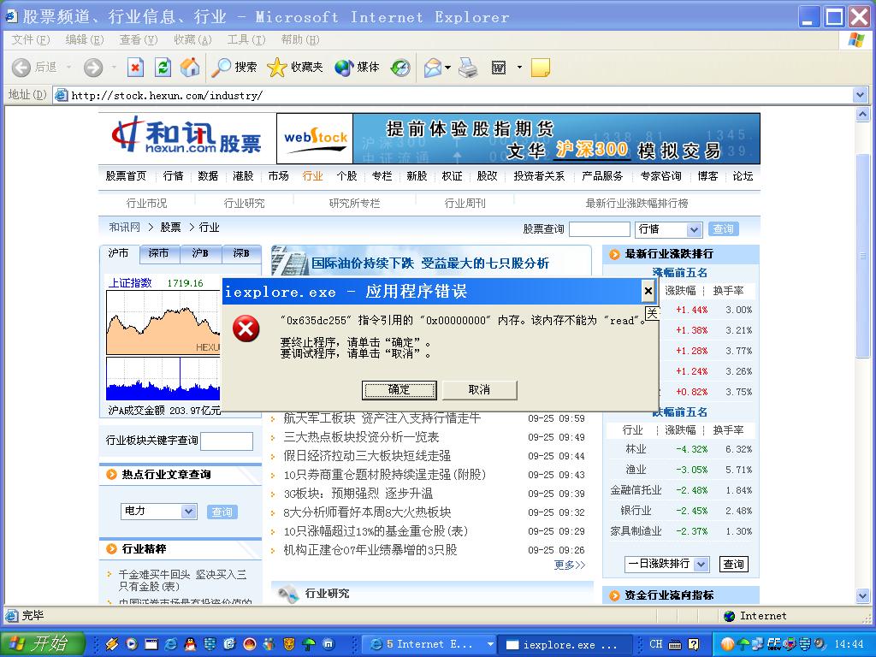Open the 帮助(H) menu
The image size is (876, 657).
300,39
